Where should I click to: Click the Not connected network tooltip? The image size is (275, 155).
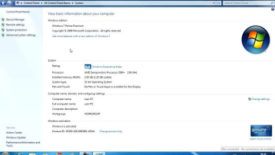(x=248, y=149)
